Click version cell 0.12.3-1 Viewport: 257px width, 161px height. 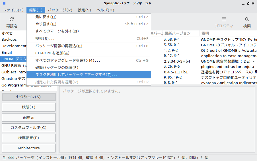(172, 56)
